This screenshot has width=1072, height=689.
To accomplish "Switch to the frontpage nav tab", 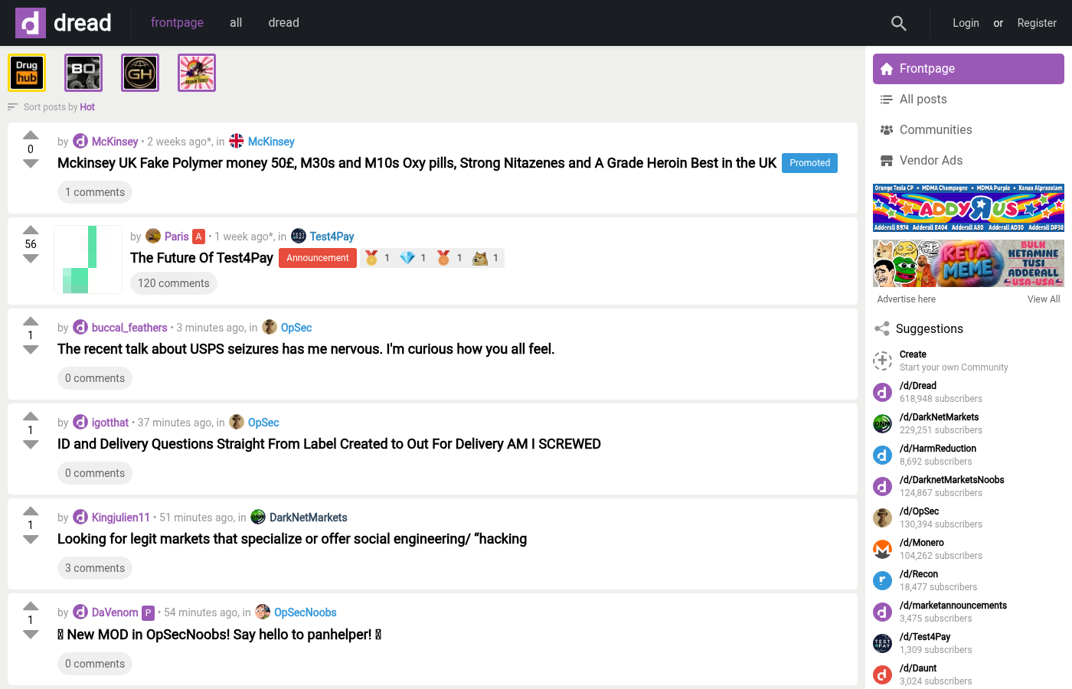I will tap(177, 23).
